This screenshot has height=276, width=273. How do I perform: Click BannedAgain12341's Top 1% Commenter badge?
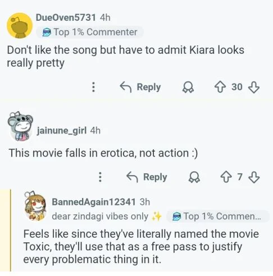218,217
